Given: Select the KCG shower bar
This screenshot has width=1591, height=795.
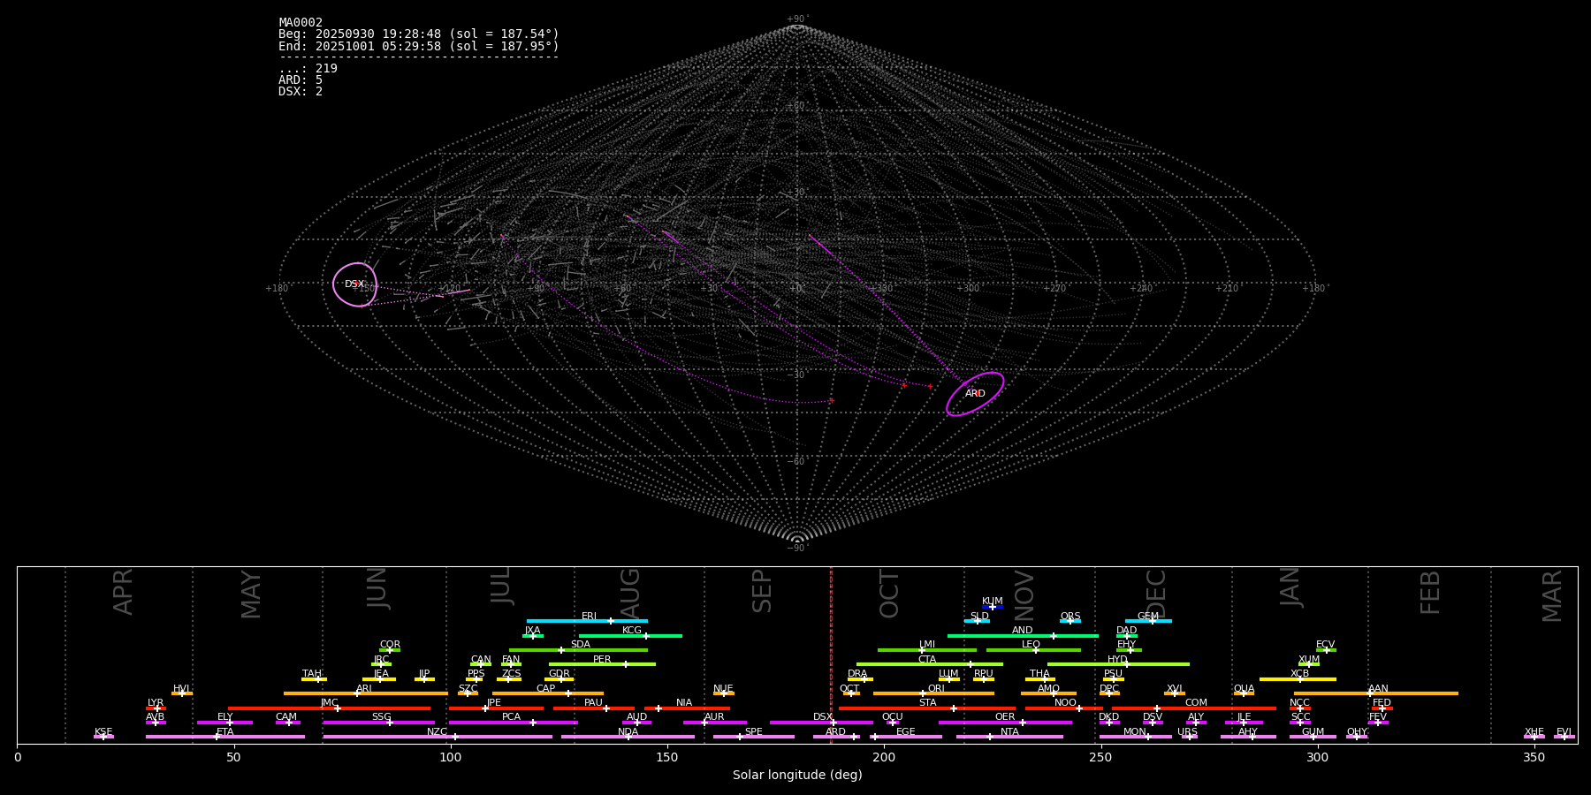Looking at the screenshot, I should pyautogui.click(x=630, y=636).
